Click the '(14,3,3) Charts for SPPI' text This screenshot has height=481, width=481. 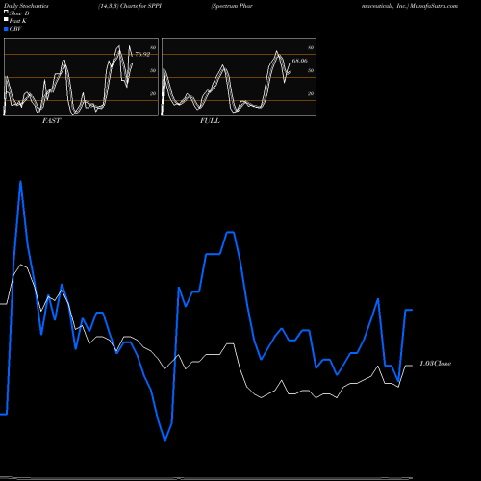click(130, 6)
